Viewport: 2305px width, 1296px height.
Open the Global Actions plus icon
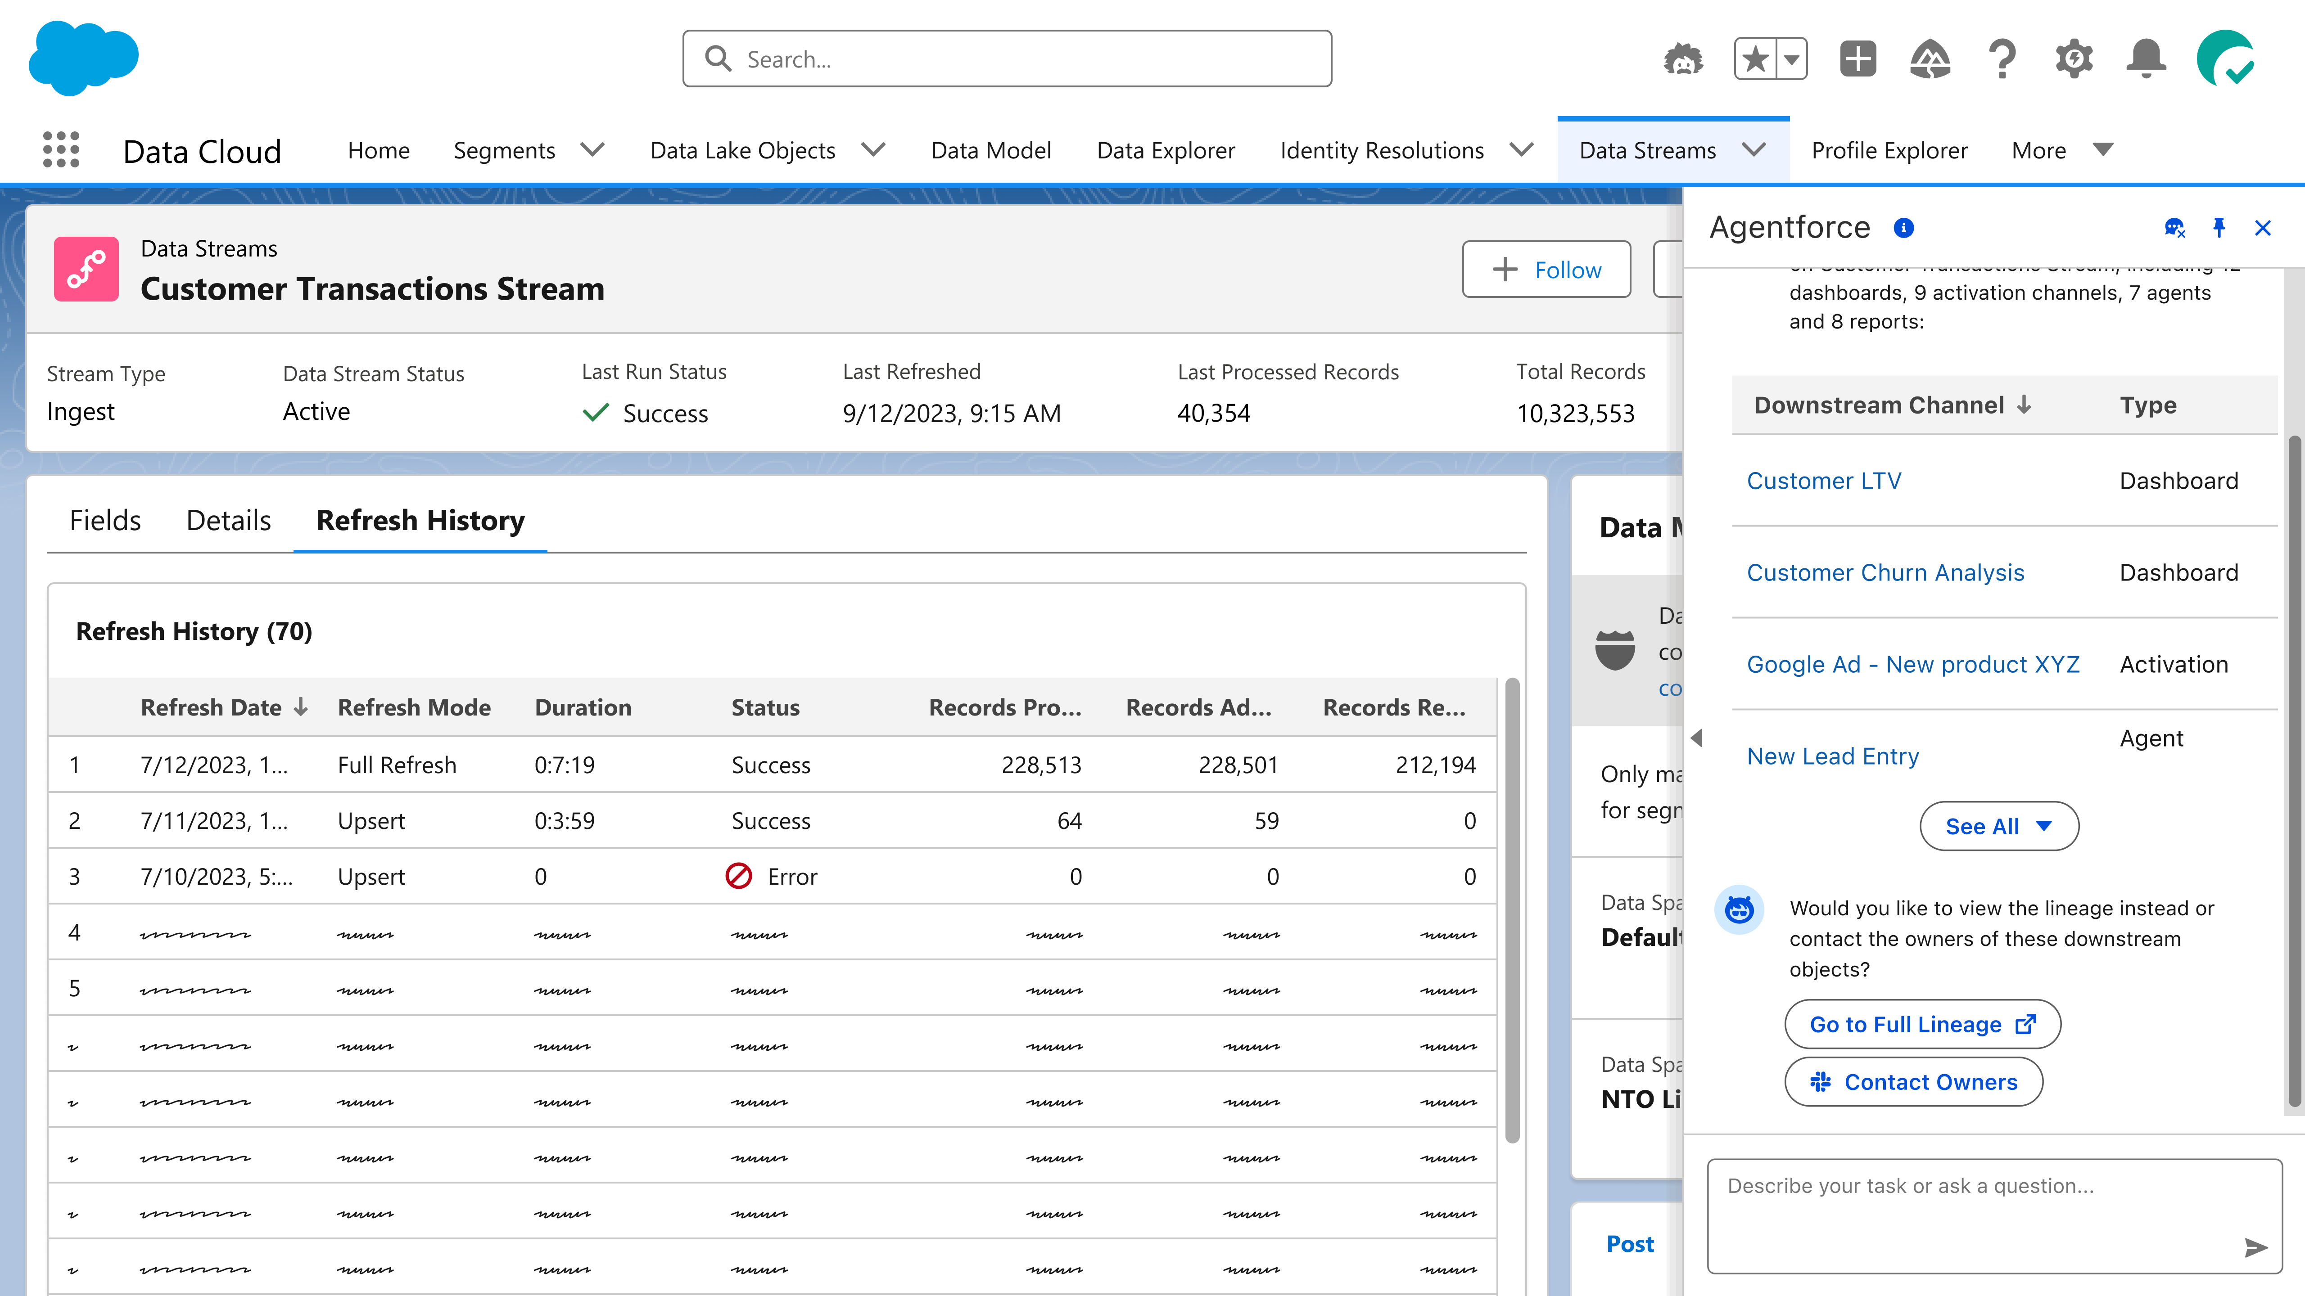[x=1858, y=60]
